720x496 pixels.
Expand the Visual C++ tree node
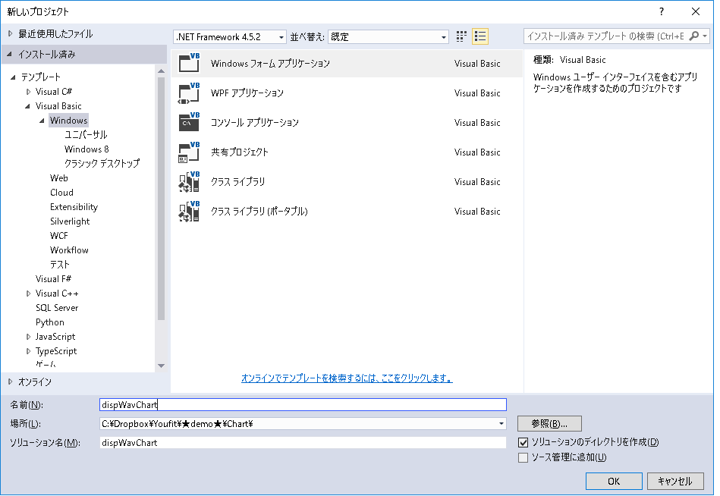pos(29,294)
